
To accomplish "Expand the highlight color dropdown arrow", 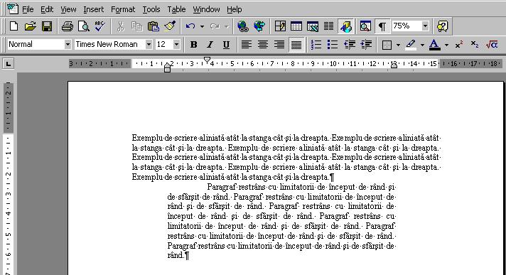I will [422, 45].
